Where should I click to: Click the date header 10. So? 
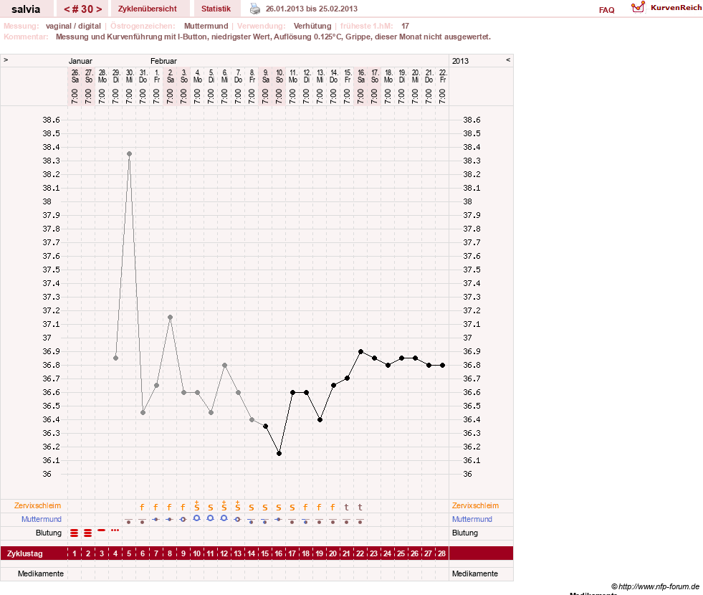click(x=279, y=76)
